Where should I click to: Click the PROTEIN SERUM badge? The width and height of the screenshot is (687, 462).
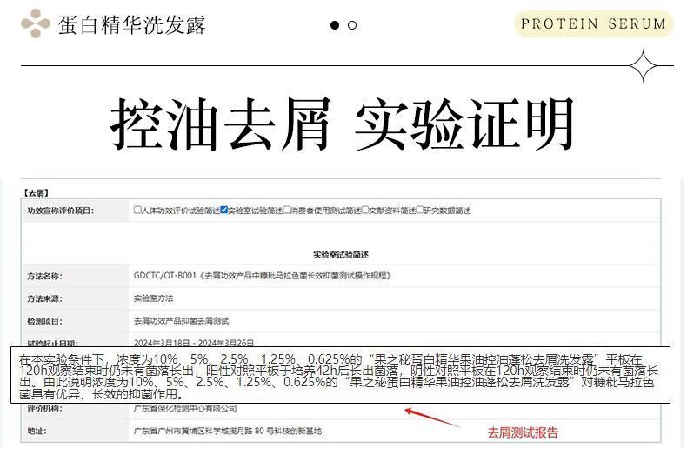[593, 23]
